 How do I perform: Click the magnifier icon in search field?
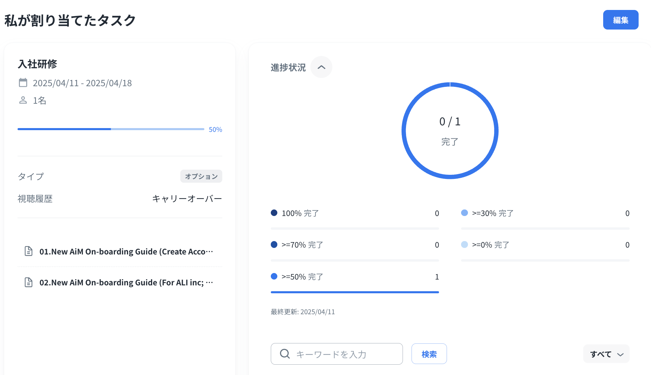tap(285, 354)
